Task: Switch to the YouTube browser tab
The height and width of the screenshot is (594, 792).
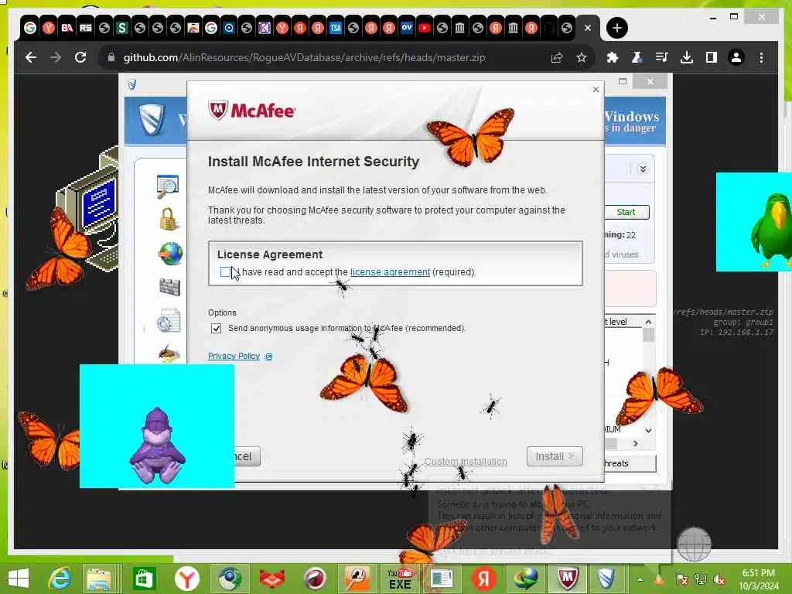Action: click(x=425, y=28)
